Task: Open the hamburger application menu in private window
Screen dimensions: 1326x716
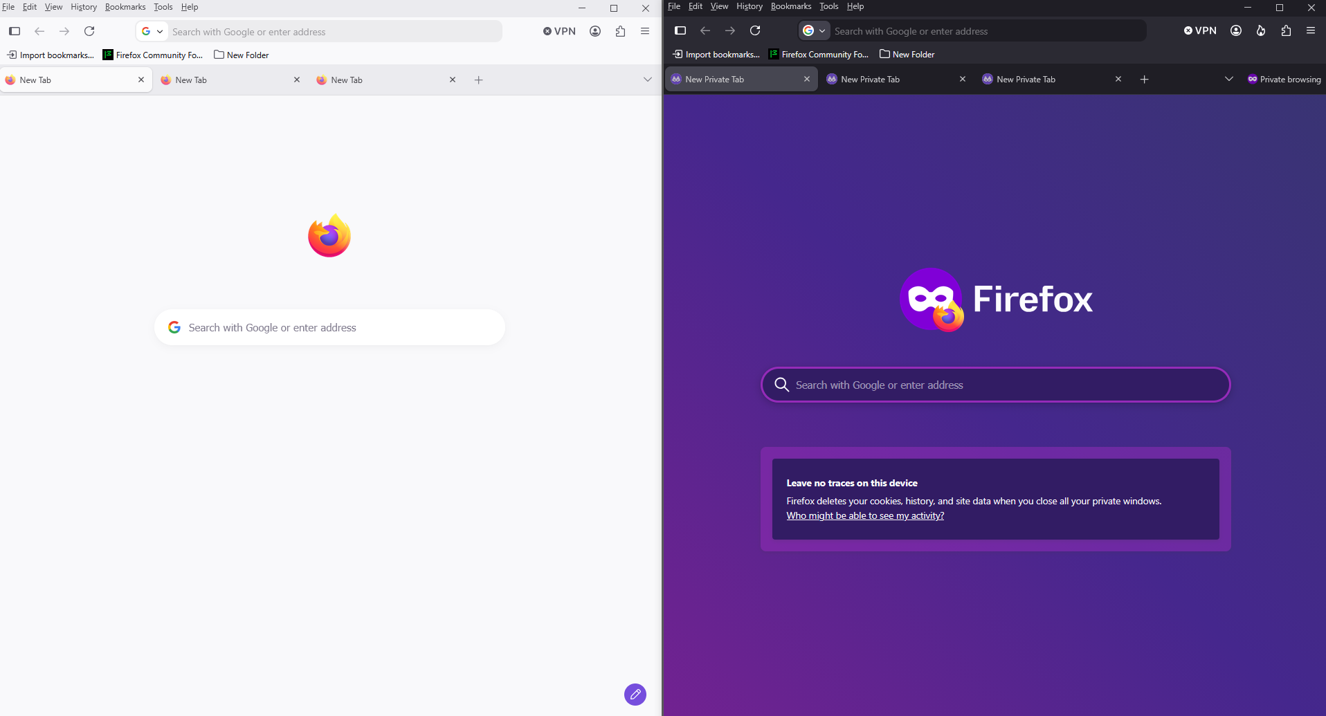Action: point(1311,30)
